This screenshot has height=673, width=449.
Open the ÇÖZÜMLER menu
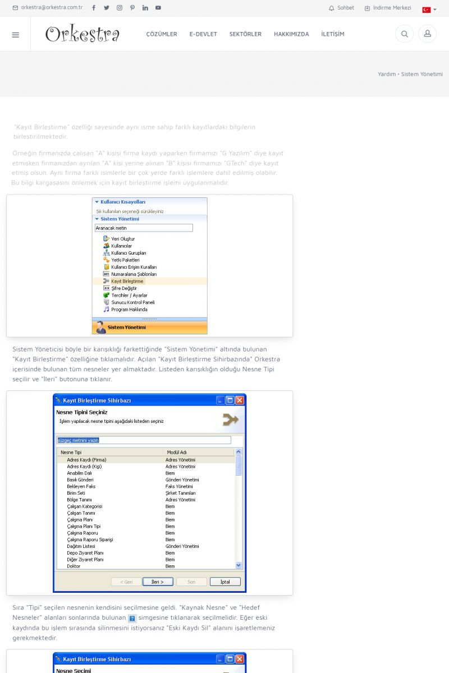pyautogui.click(x=162, y=34)
